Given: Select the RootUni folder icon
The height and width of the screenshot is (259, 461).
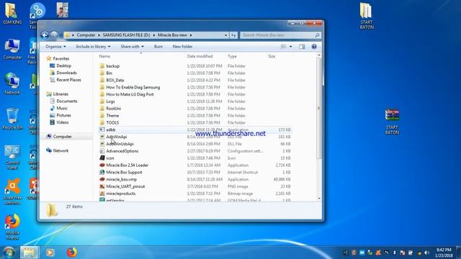Looking at the screenshot, I should (x=102, y=109).
